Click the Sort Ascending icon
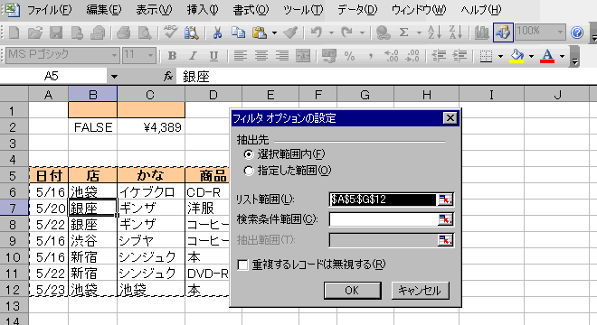The height and width of the screenshot is (325, 597). tap(434, 32)
